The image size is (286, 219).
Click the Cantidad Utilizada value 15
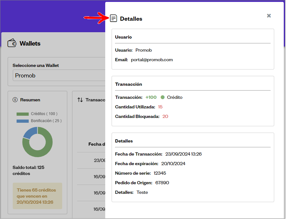click(160, 107)
